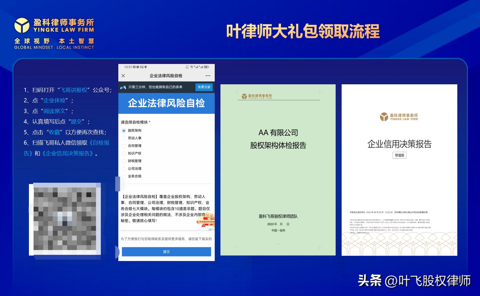This screenshot has width=480, height=296.
Task: Click the NFC icon in the status bar
Action: (x=134, y=67)
